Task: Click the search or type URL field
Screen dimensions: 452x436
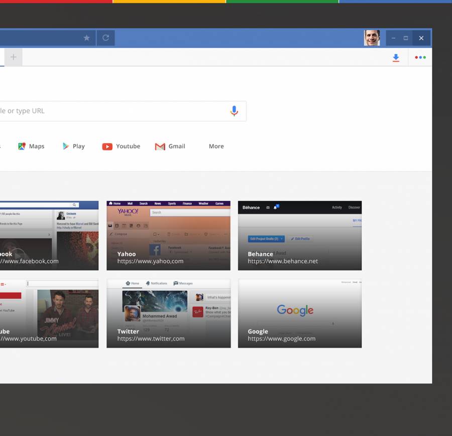Action: click(116, 111)
